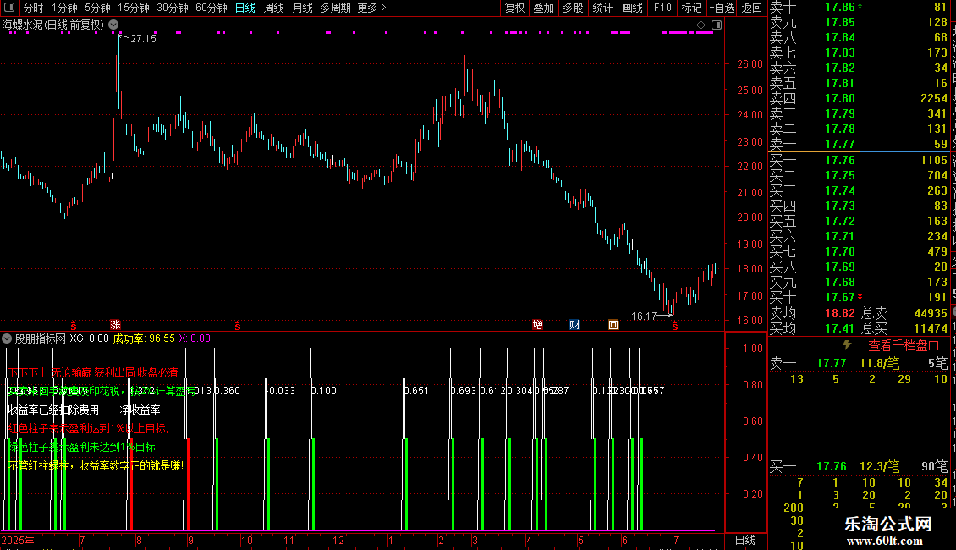The width and height of the screenshot is (956, 550).
Task: Click the 标记 mark button
Action: tap(691, 8)
